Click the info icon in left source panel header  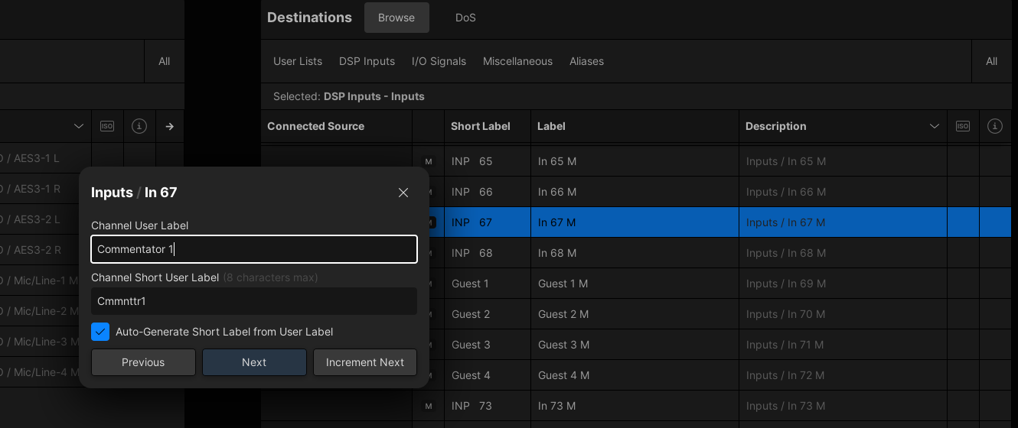click(139, 126)
